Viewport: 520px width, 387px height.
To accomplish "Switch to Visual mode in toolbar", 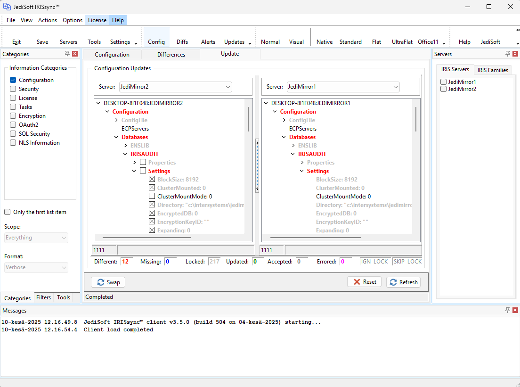I will pos(296,42).
